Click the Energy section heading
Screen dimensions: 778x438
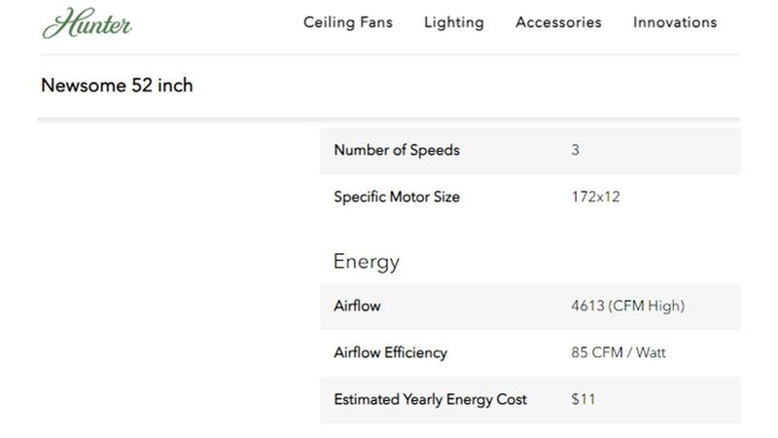pos(367,262)
